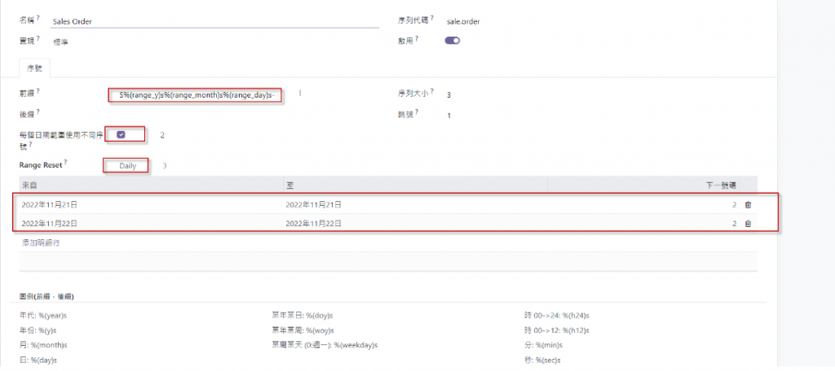Click the 年代: %(year)s legend entry

43,315
